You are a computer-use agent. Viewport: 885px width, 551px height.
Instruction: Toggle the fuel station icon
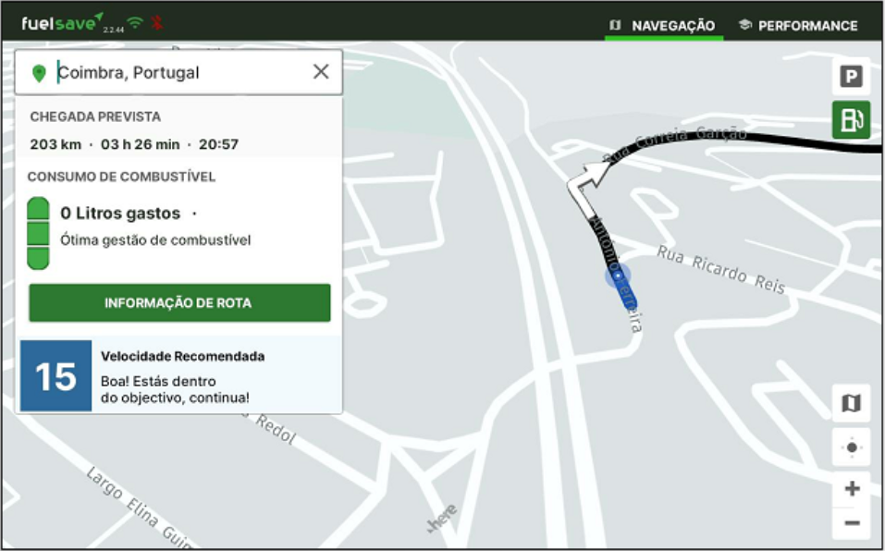pyautogui.click(x=850, y=120)
